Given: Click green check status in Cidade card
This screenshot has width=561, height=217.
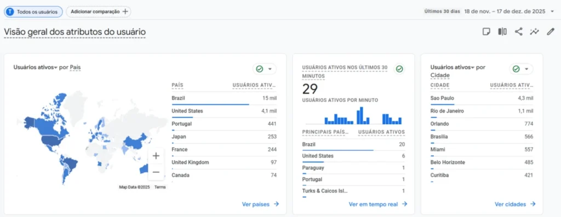Looking at the screenshot, I should tap(516, 68).
